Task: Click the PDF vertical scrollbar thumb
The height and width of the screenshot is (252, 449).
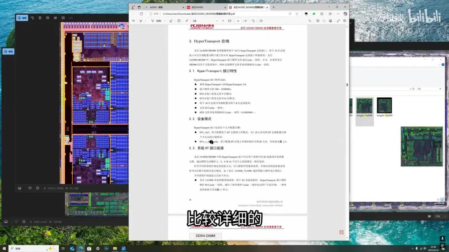Action: pyautogui.click(x=347, y=85)
